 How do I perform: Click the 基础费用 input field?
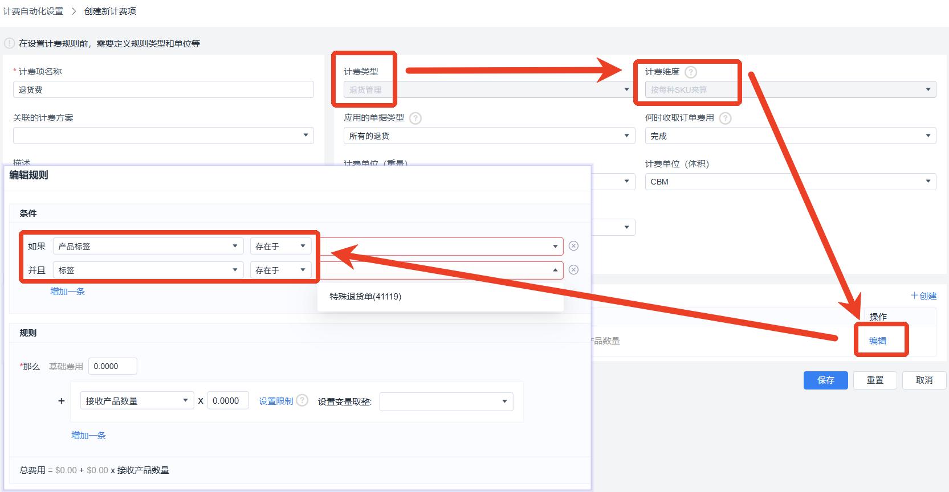tap(112, 366)
